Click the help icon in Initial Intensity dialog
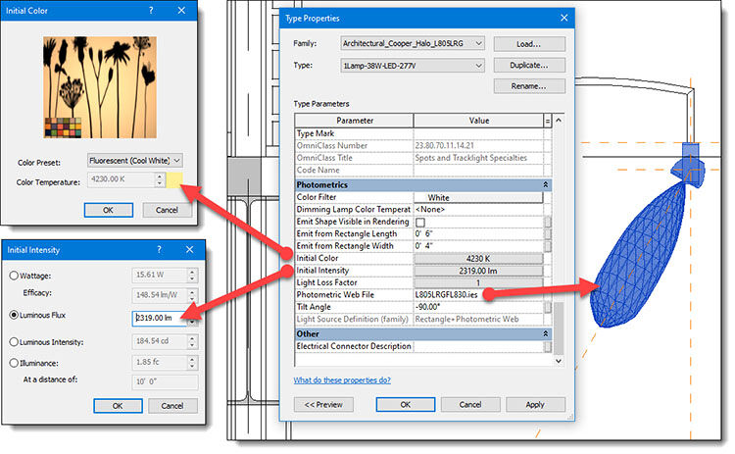Image resolution: width=735 pixels, height=454 pixels. coord(158,250)
